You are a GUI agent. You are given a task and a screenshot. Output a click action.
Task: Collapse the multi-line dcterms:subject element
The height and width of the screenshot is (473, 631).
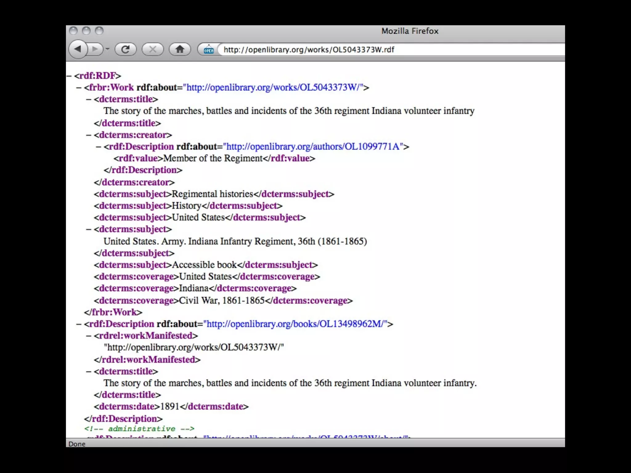[89, 229]
